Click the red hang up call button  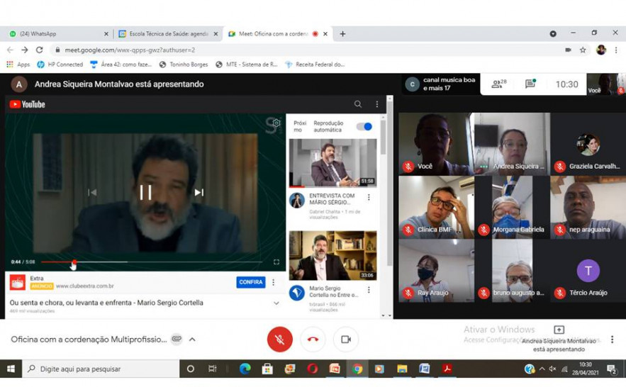coord(313,340)
